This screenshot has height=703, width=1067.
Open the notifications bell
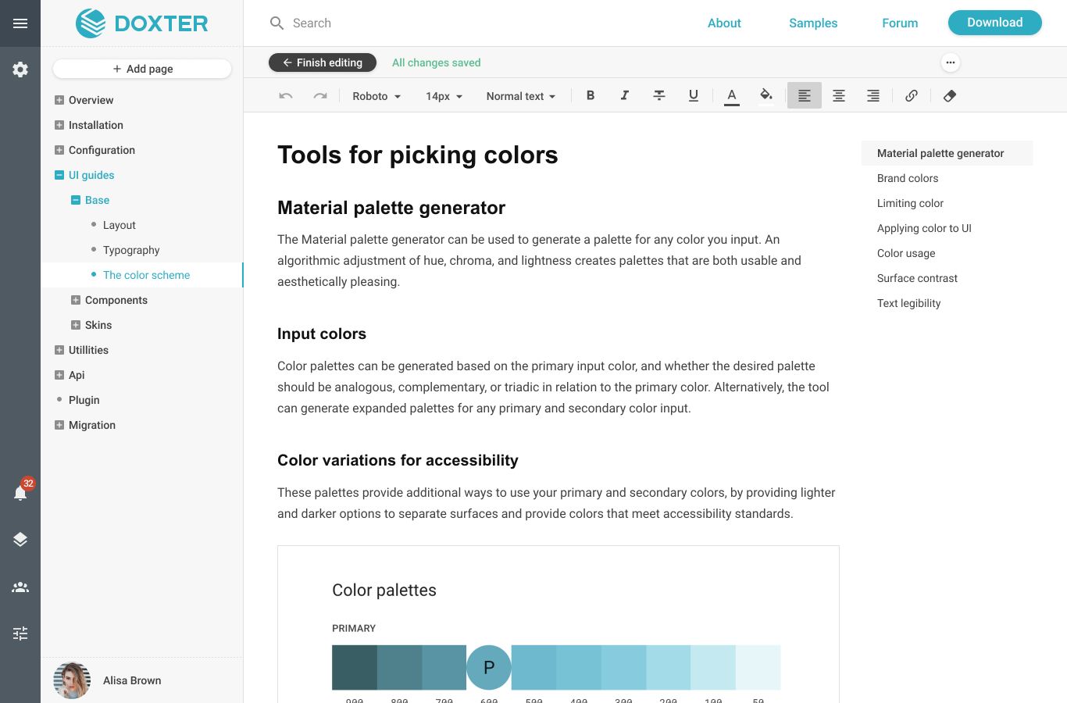[x=20, y=493]
